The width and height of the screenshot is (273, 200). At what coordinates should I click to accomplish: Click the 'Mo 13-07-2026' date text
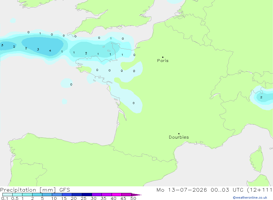click(x=182, y=190)
